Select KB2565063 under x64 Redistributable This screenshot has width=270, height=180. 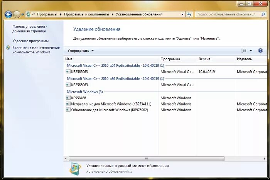[79, 72]
